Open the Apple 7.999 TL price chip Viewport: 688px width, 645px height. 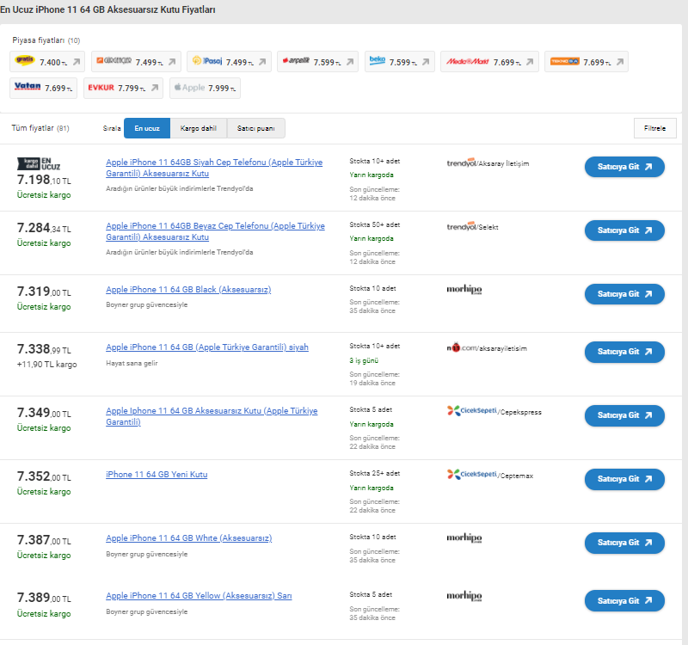[205, 88]
